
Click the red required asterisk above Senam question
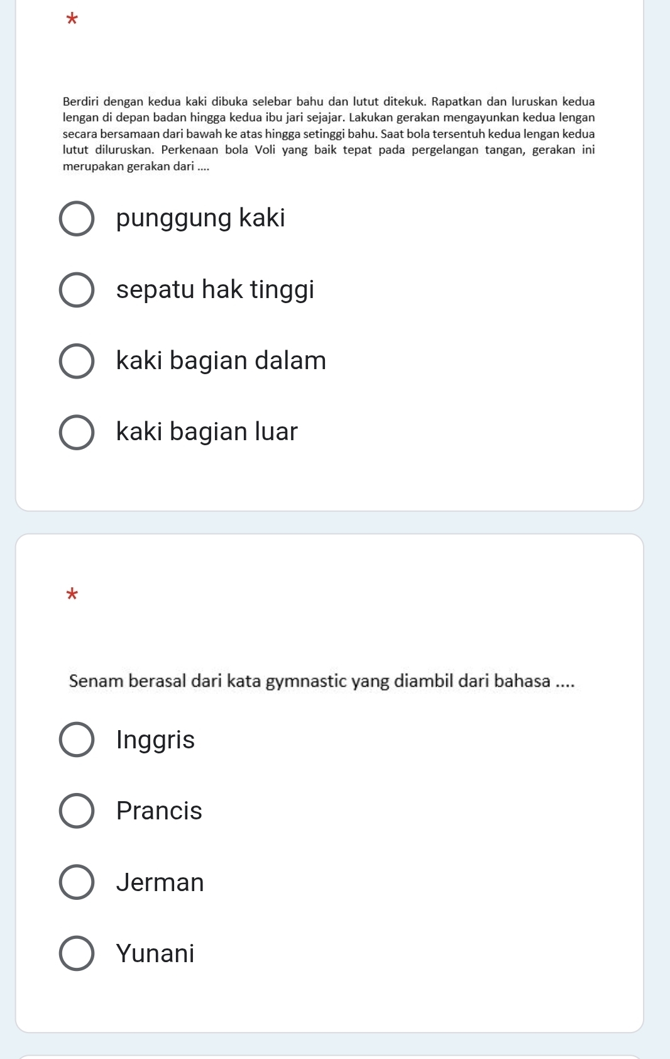tap(72, 594)
